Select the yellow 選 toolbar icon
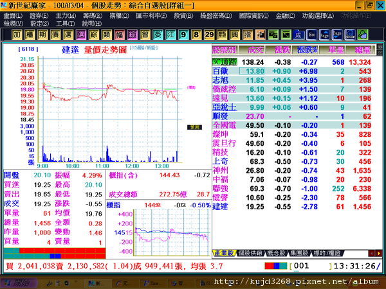The image size is (386, 289). coord(68,35)
